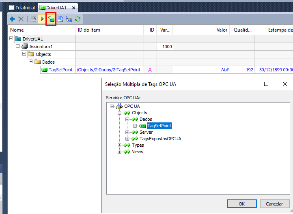Click the import OPC UA tags toolbar icon
The height and width of the screenshot is (214, 293).
51,19
